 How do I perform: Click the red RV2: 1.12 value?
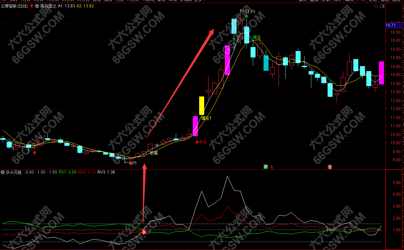coord(87,172)
